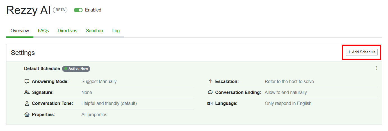Screen dimensions: 388x131
Task: Click the BETA badge next to Rezzy AI
Action: coord(60,10)
